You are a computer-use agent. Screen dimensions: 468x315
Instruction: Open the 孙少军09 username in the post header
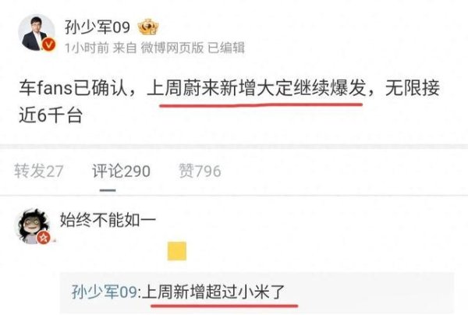[97, 27]
